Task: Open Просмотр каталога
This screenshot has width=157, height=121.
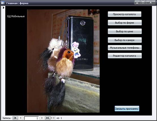Action: [124, 14]
